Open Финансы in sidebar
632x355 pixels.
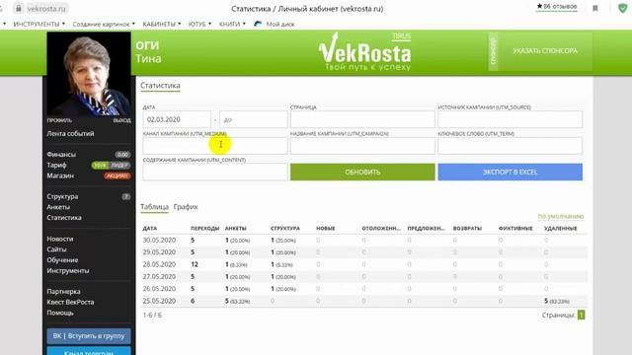tap(61, 155)
